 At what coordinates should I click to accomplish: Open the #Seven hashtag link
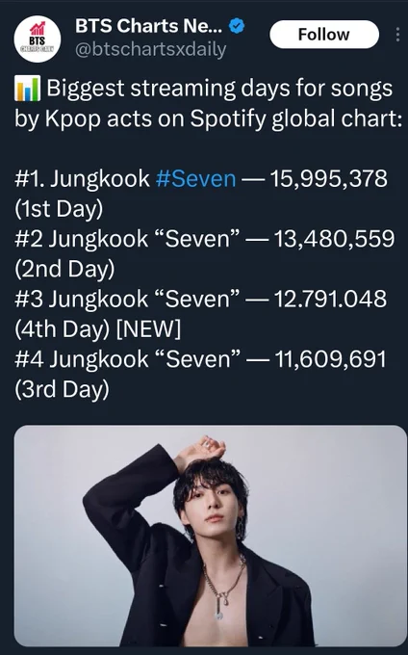click(195, 179)
